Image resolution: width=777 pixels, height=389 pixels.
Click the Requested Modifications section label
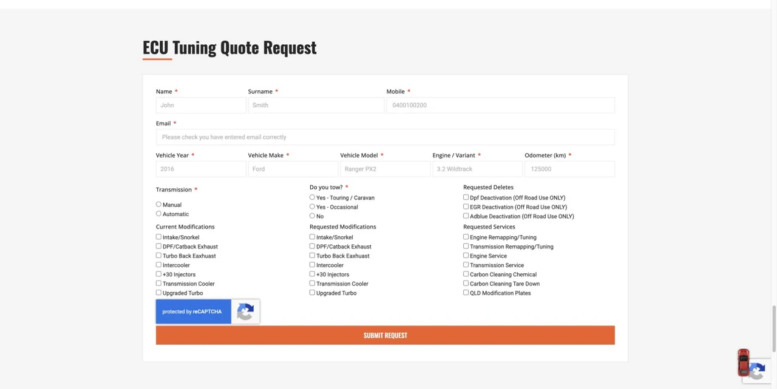[x=343, y=227]
